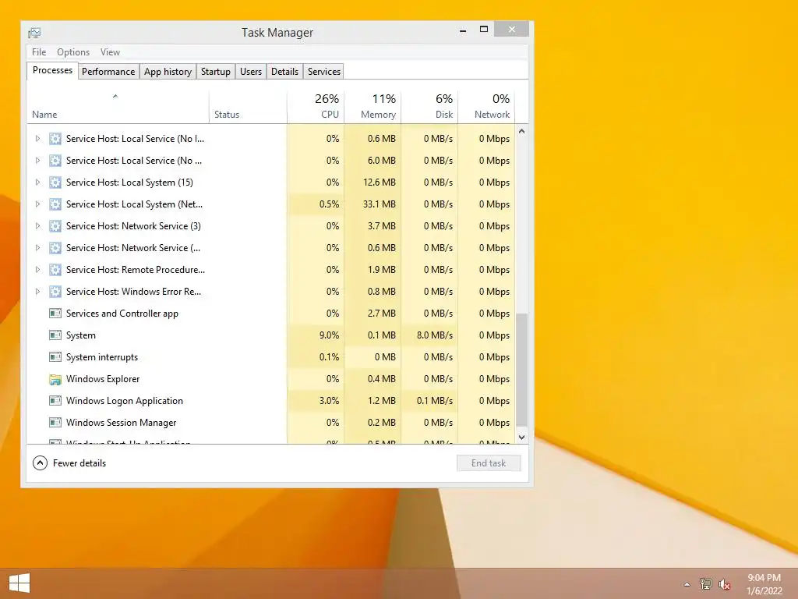Click the taskbar clock showing 9:04 PM
Viewport: 798px width, 599px height.
[x=764, y=584]
